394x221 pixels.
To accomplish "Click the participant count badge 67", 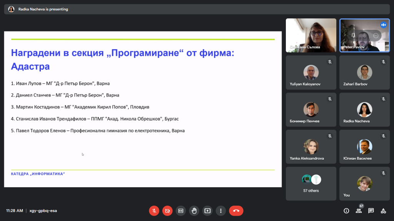I will coord(361,206).
